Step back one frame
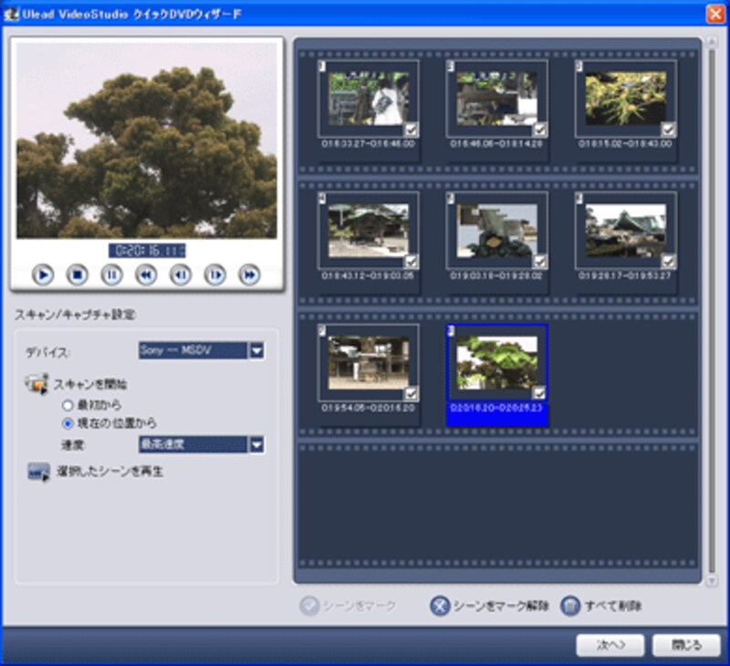730x666 pixels. point(181,274)
